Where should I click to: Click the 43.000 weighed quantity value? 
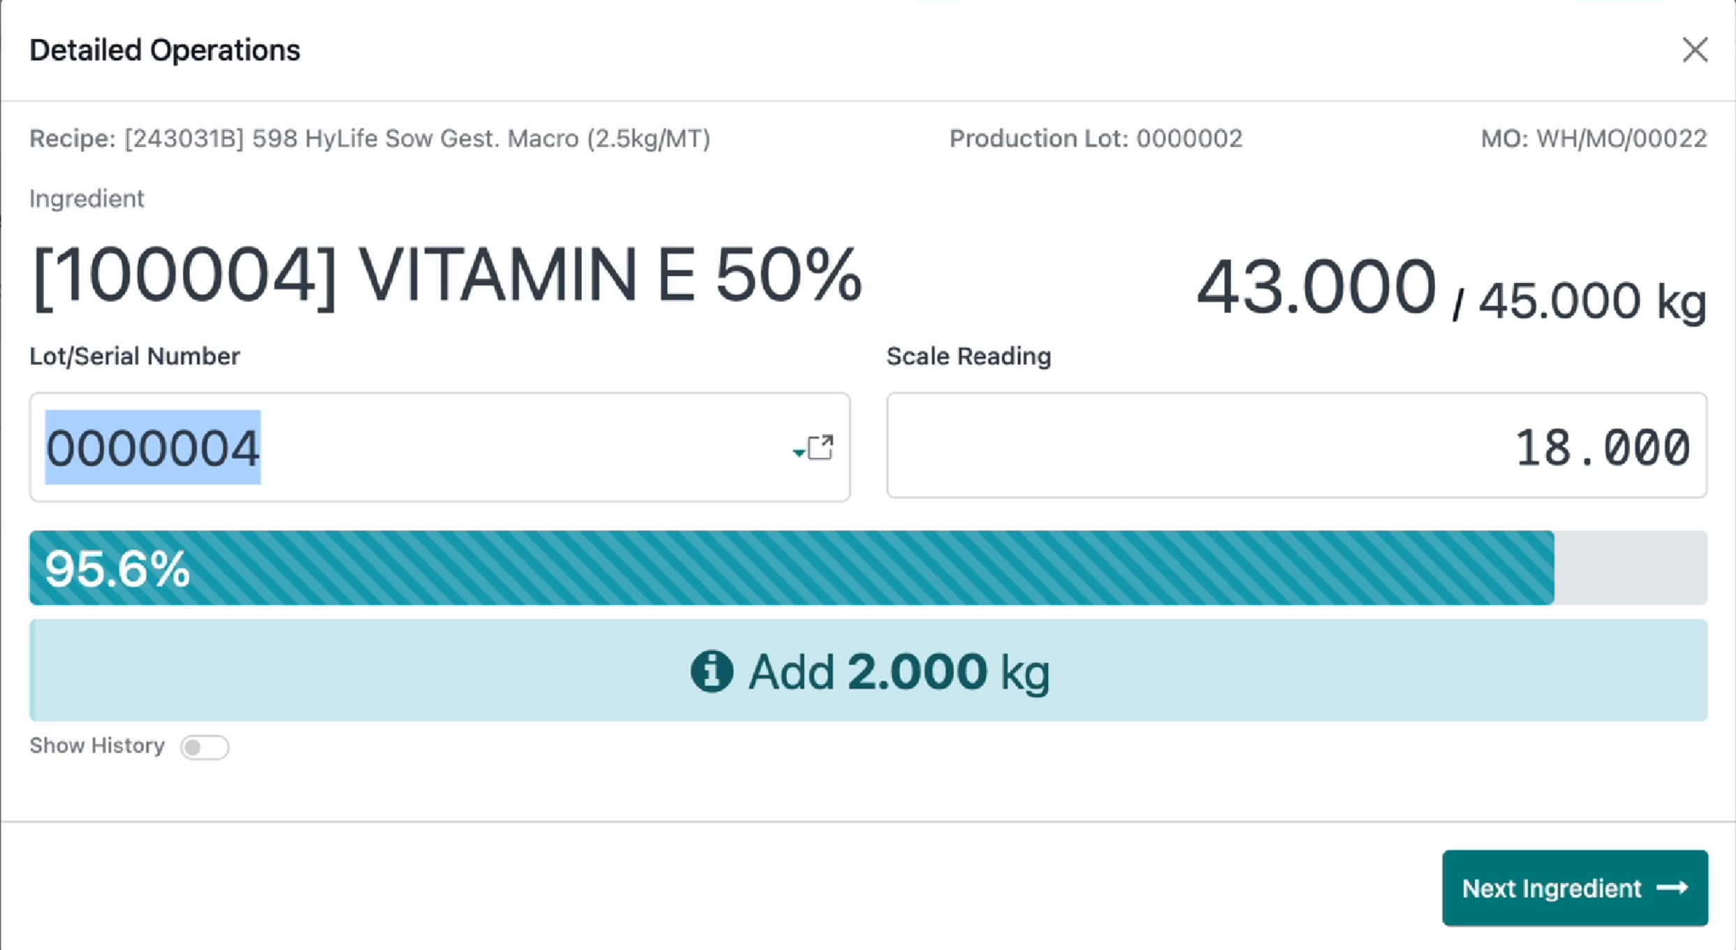1316,286
